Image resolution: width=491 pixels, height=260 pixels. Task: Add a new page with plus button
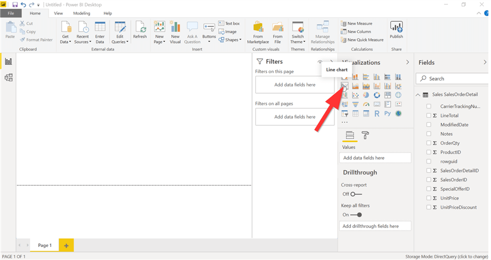point(67,246)
